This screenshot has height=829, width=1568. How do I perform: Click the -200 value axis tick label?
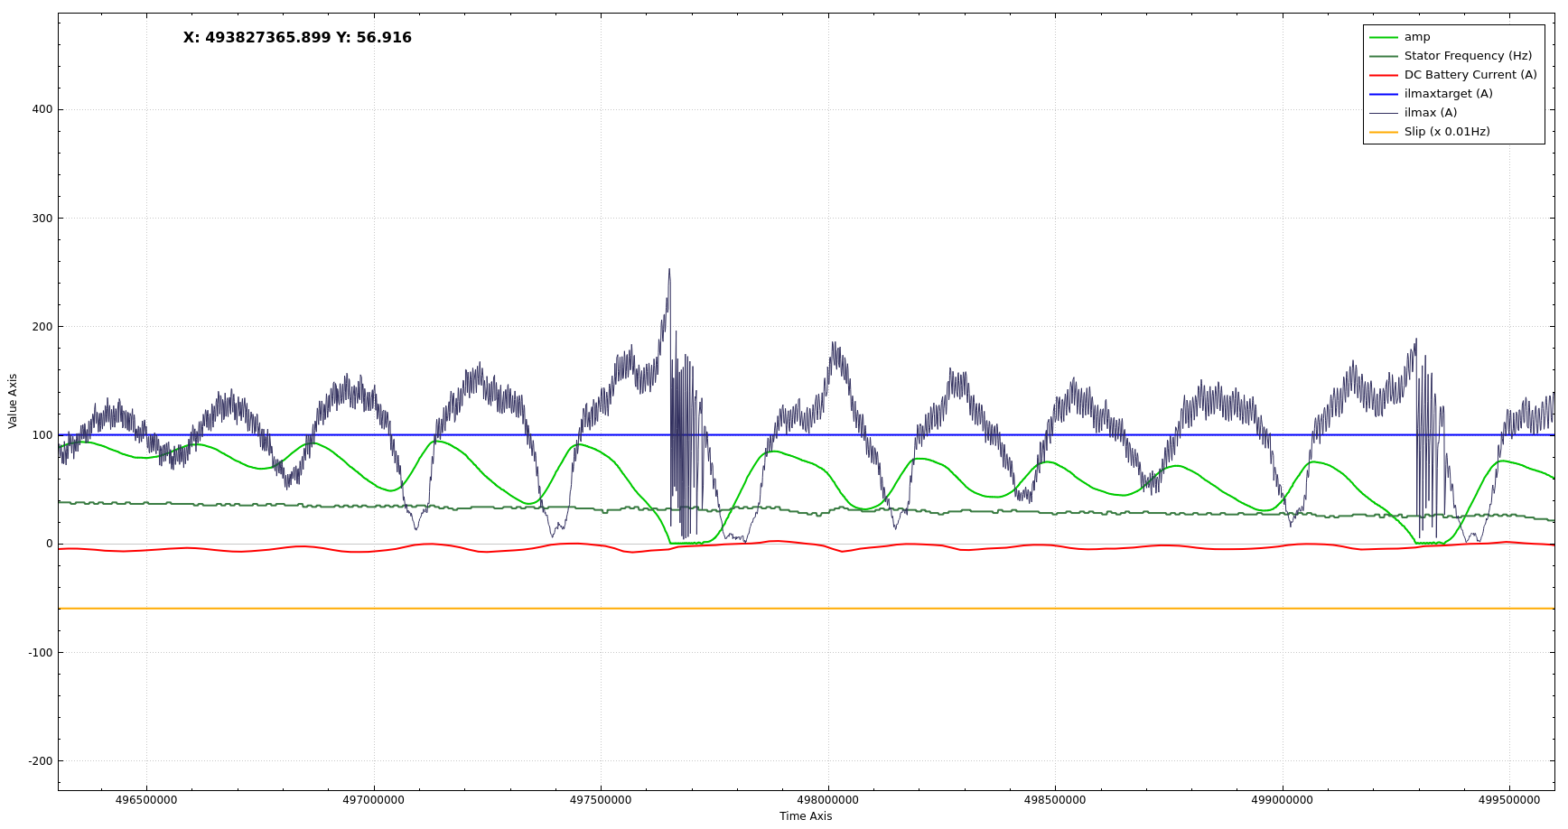[x=40, y=761]
